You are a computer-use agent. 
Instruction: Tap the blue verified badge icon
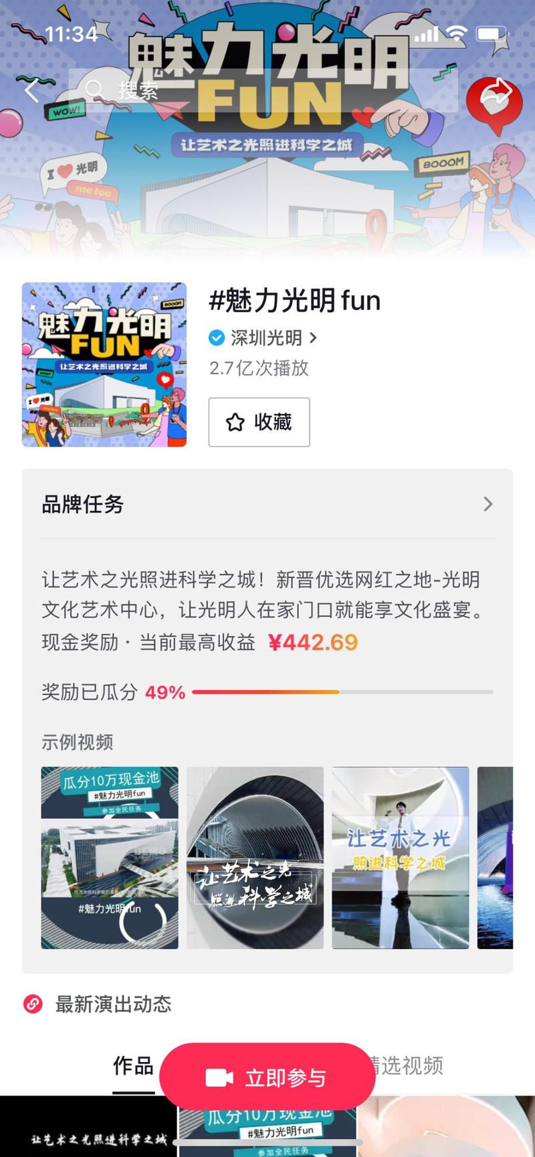[x=217, y=338]
